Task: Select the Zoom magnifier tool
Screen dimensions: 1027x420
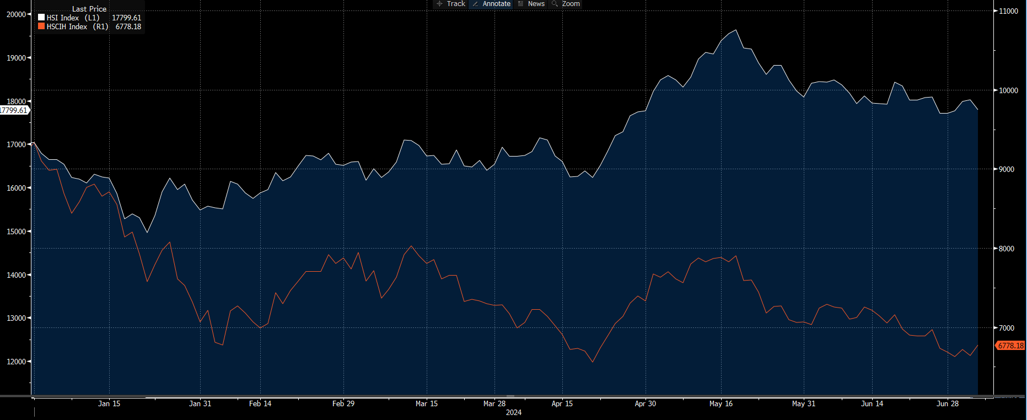Action: point(555,4)
